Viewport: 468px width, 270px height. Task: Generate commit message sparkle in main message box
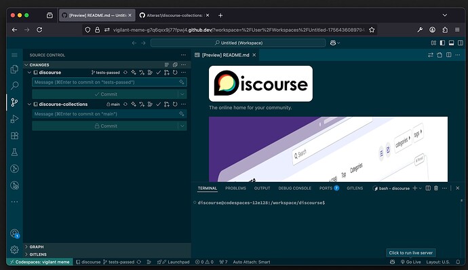(x=182, y=114)
